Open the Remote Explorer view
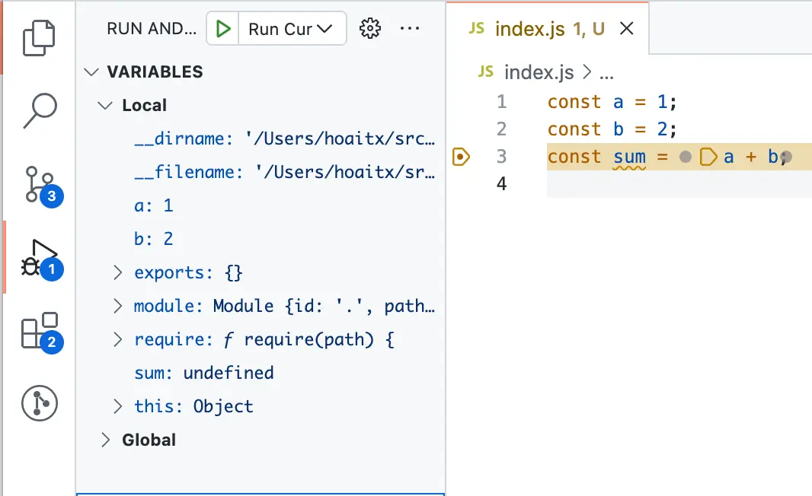Viewport: 812px width, 496px height. coord(40,403)
